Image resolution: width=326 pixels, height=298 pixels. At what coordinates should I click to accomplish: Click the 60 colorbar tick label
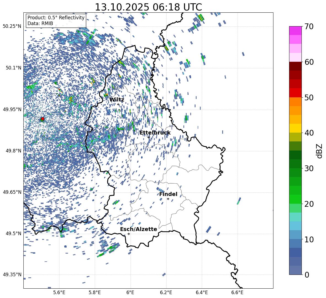tap(309, 62)
